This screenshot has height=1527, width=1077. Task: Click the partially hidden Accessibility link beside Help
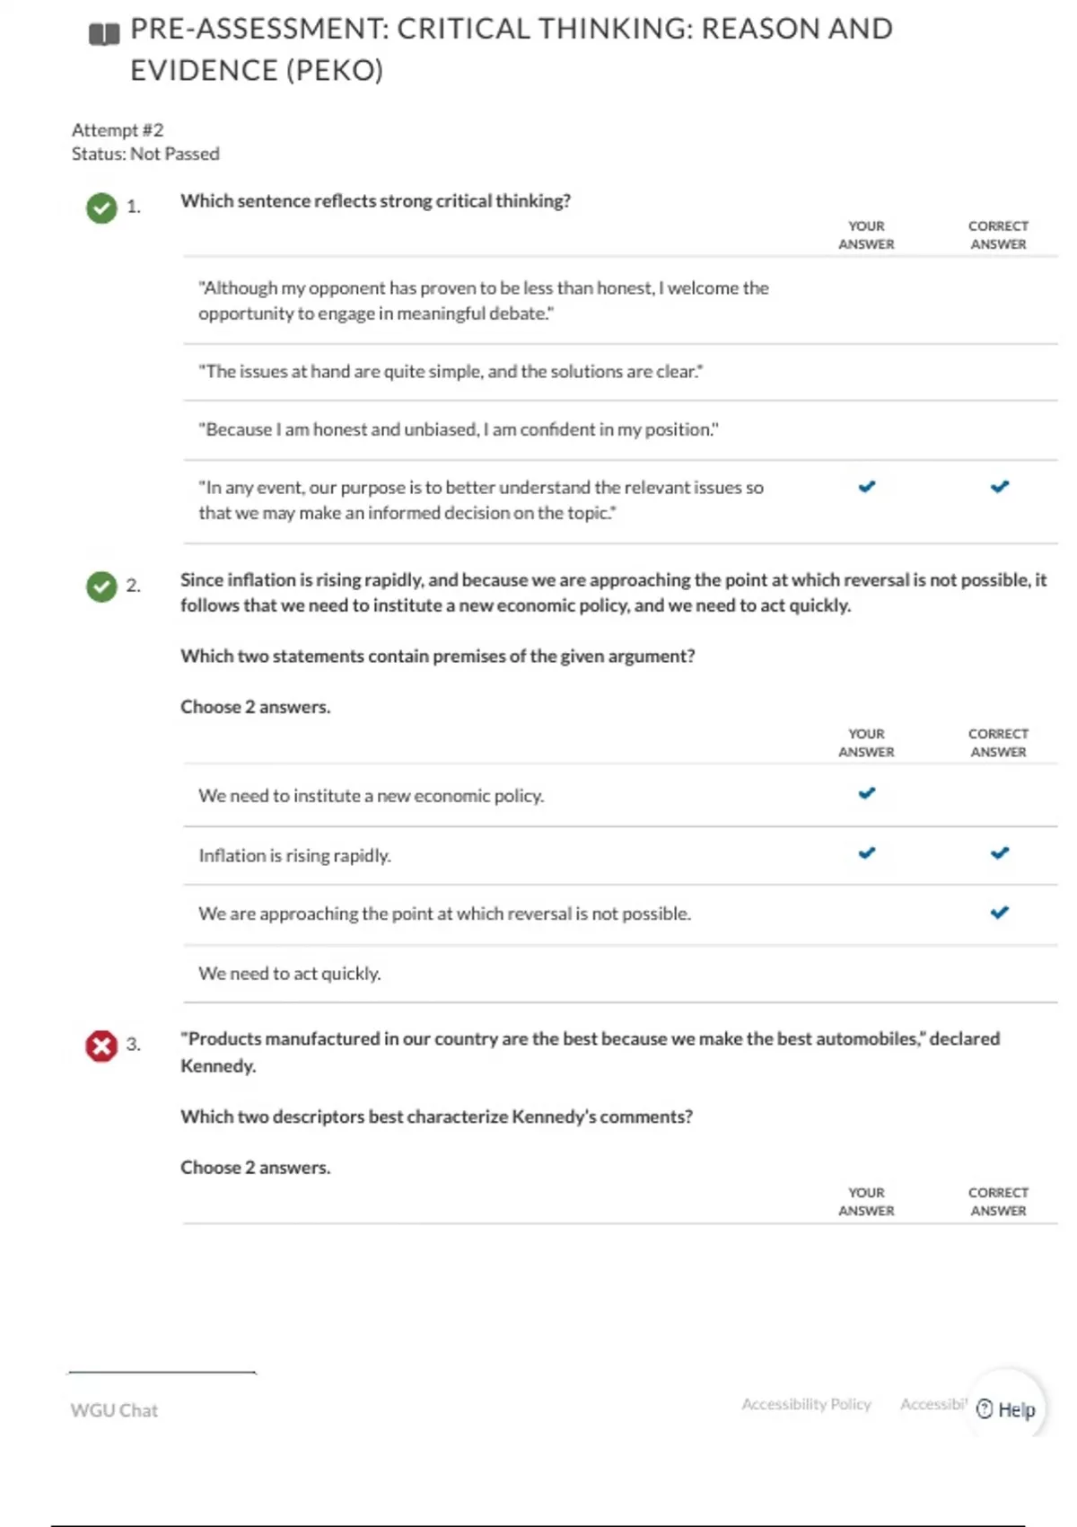click(x=933, y=1404)
